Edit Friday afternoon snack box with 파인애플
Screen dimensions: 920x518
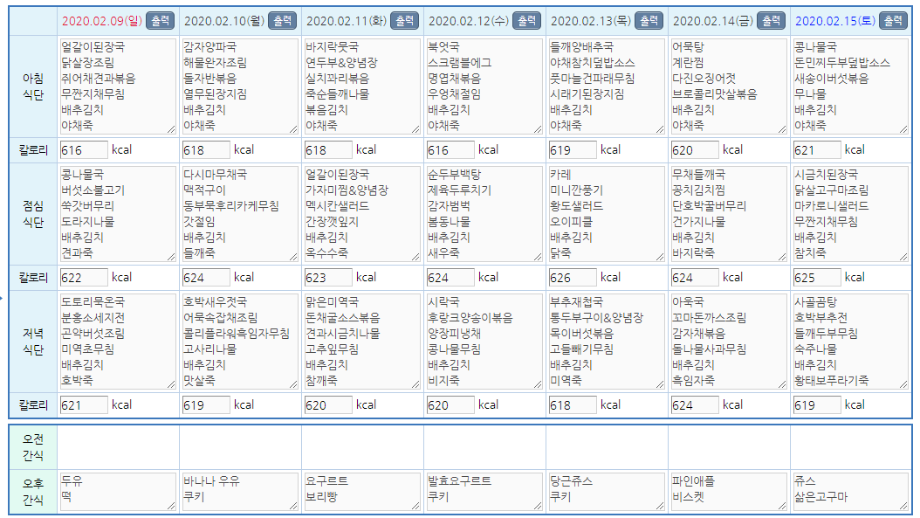coord(729,491)
